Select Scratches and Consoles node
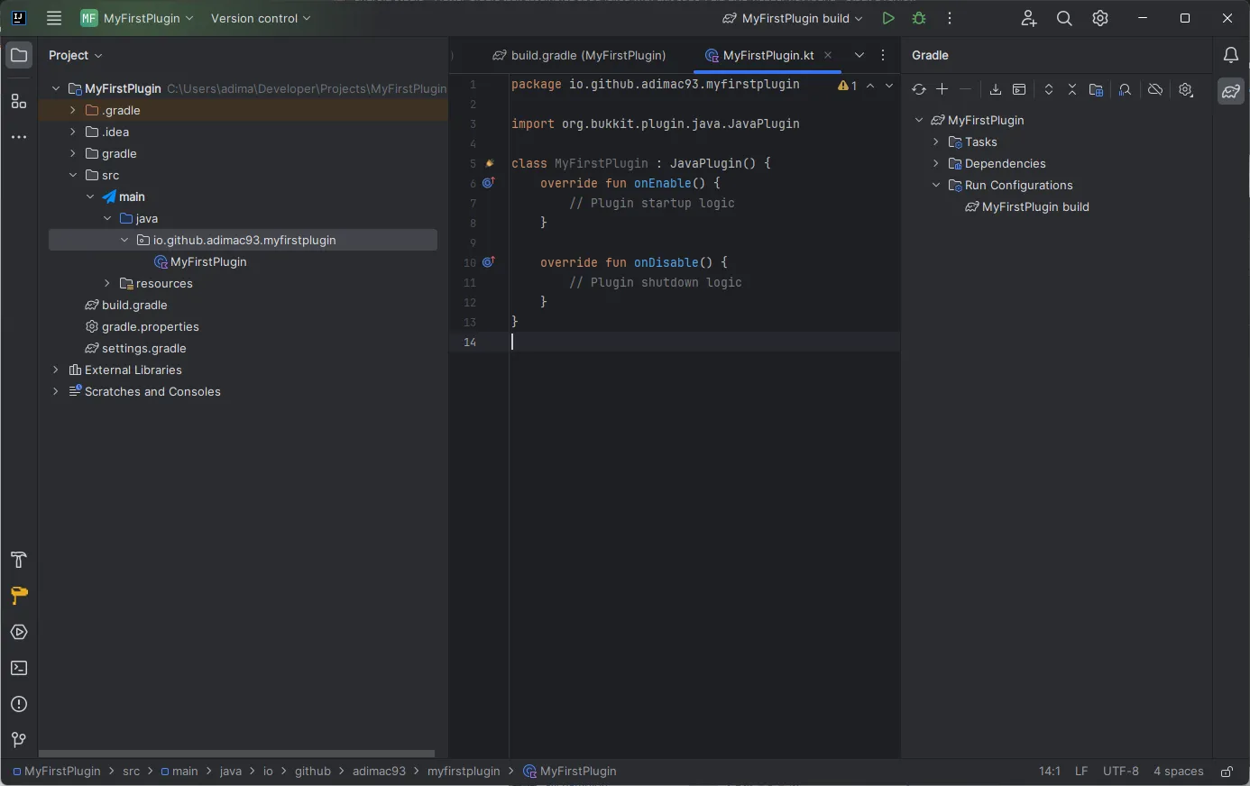Screen dimensions: 1250x786 click(144, 391)
